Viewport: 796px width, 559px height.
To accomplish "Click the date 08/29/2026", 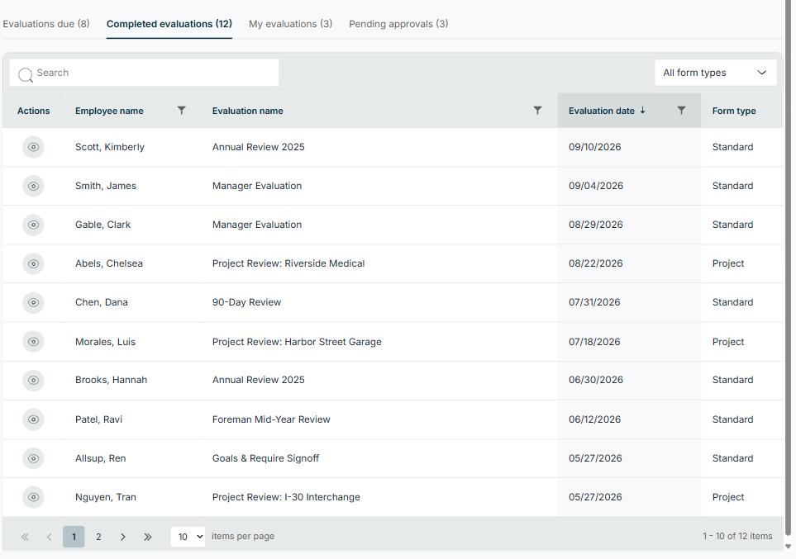I will [595, 225].
